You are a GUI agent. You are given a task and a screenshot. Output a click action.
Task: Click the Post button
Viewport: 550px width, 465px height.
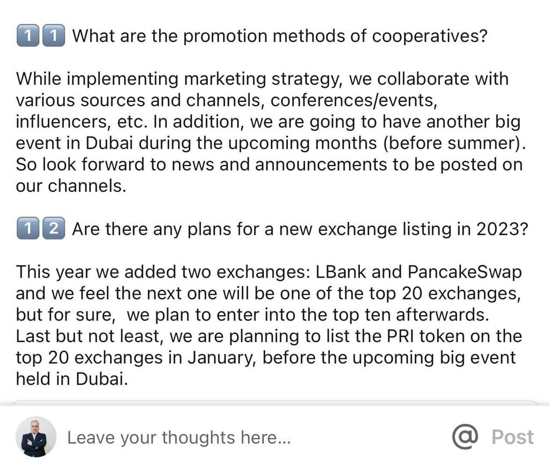pyautogui.click(x=512, y=437)
